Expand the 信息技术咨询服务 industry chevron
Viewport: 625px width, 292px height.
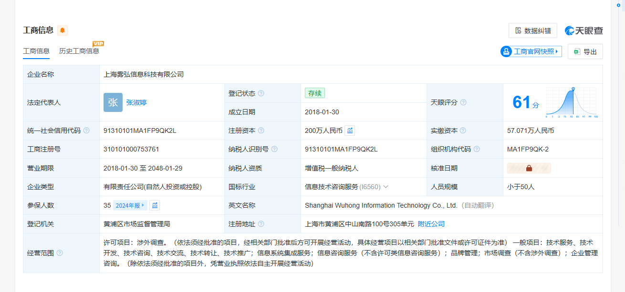(385, 187)
